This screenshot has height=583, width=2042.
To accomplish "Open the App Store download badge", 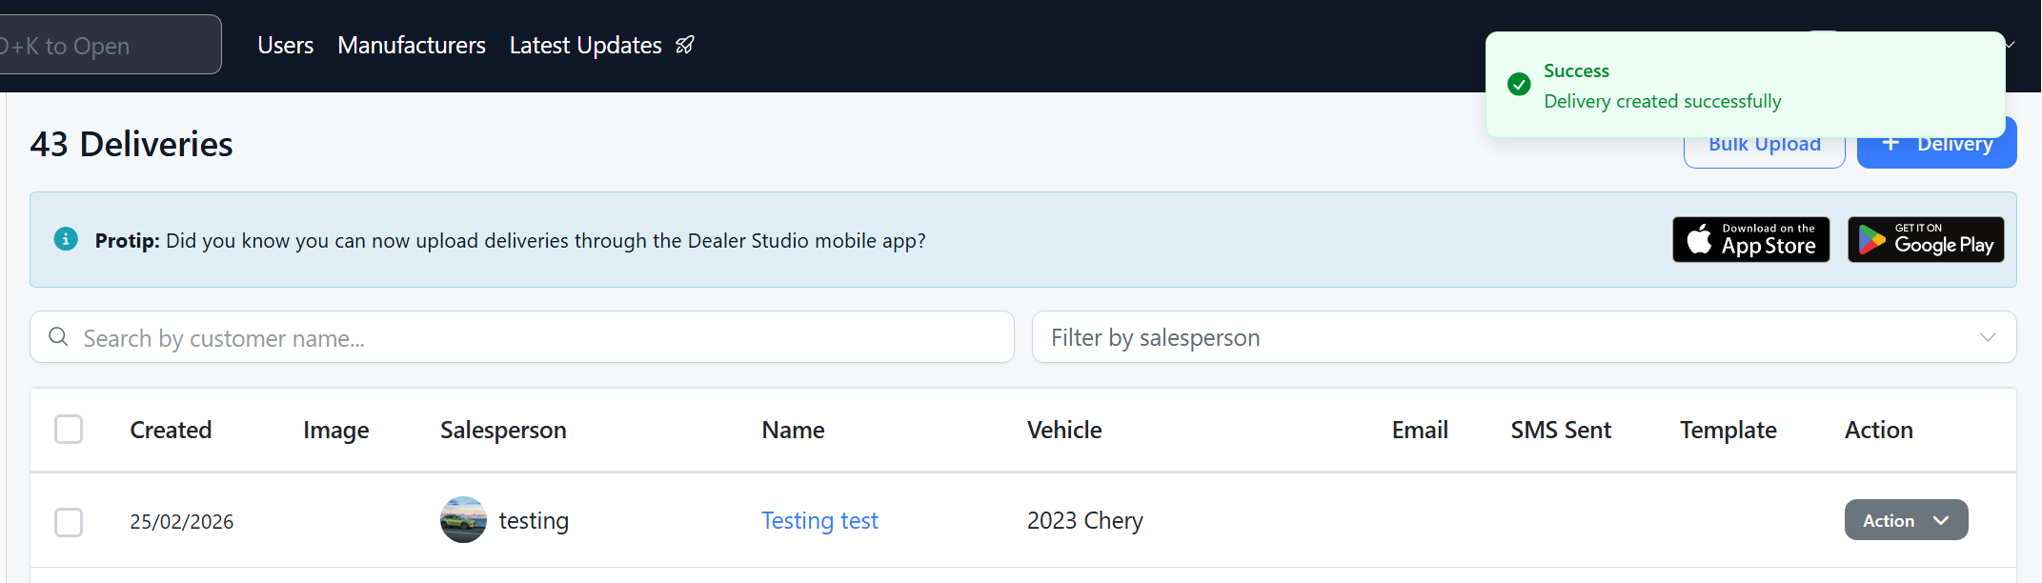I will [x=1750, y=240].
